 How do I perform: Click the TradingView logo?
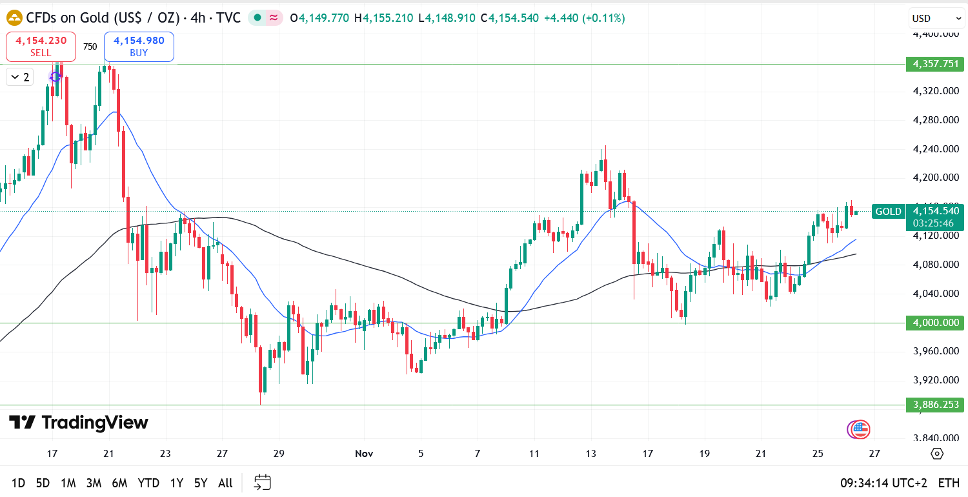78,423
